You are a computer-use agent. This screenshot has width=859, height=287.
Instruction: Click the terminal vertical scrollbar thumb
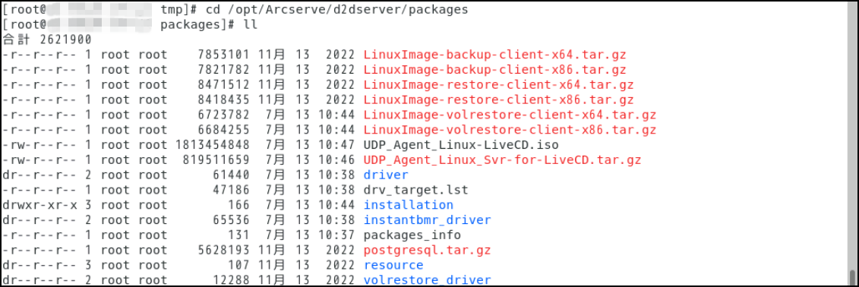pyautogui.click(x=852, y=276)
